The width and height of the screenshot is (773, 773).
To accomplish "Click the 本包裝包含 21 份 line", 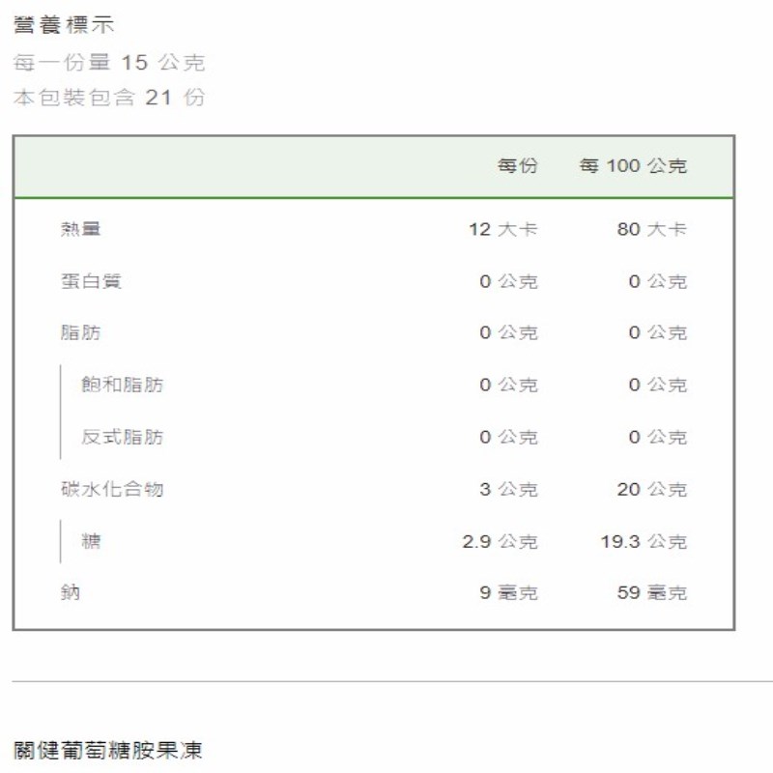I will point(109,98).
